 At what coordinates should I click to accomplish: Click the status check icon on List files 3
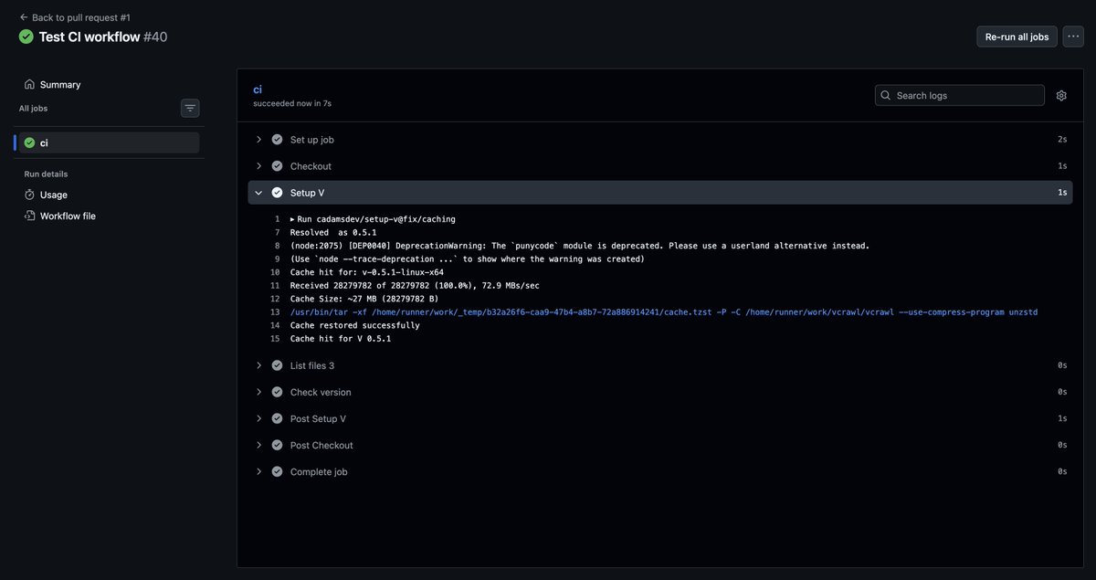(x=277, y=365)
